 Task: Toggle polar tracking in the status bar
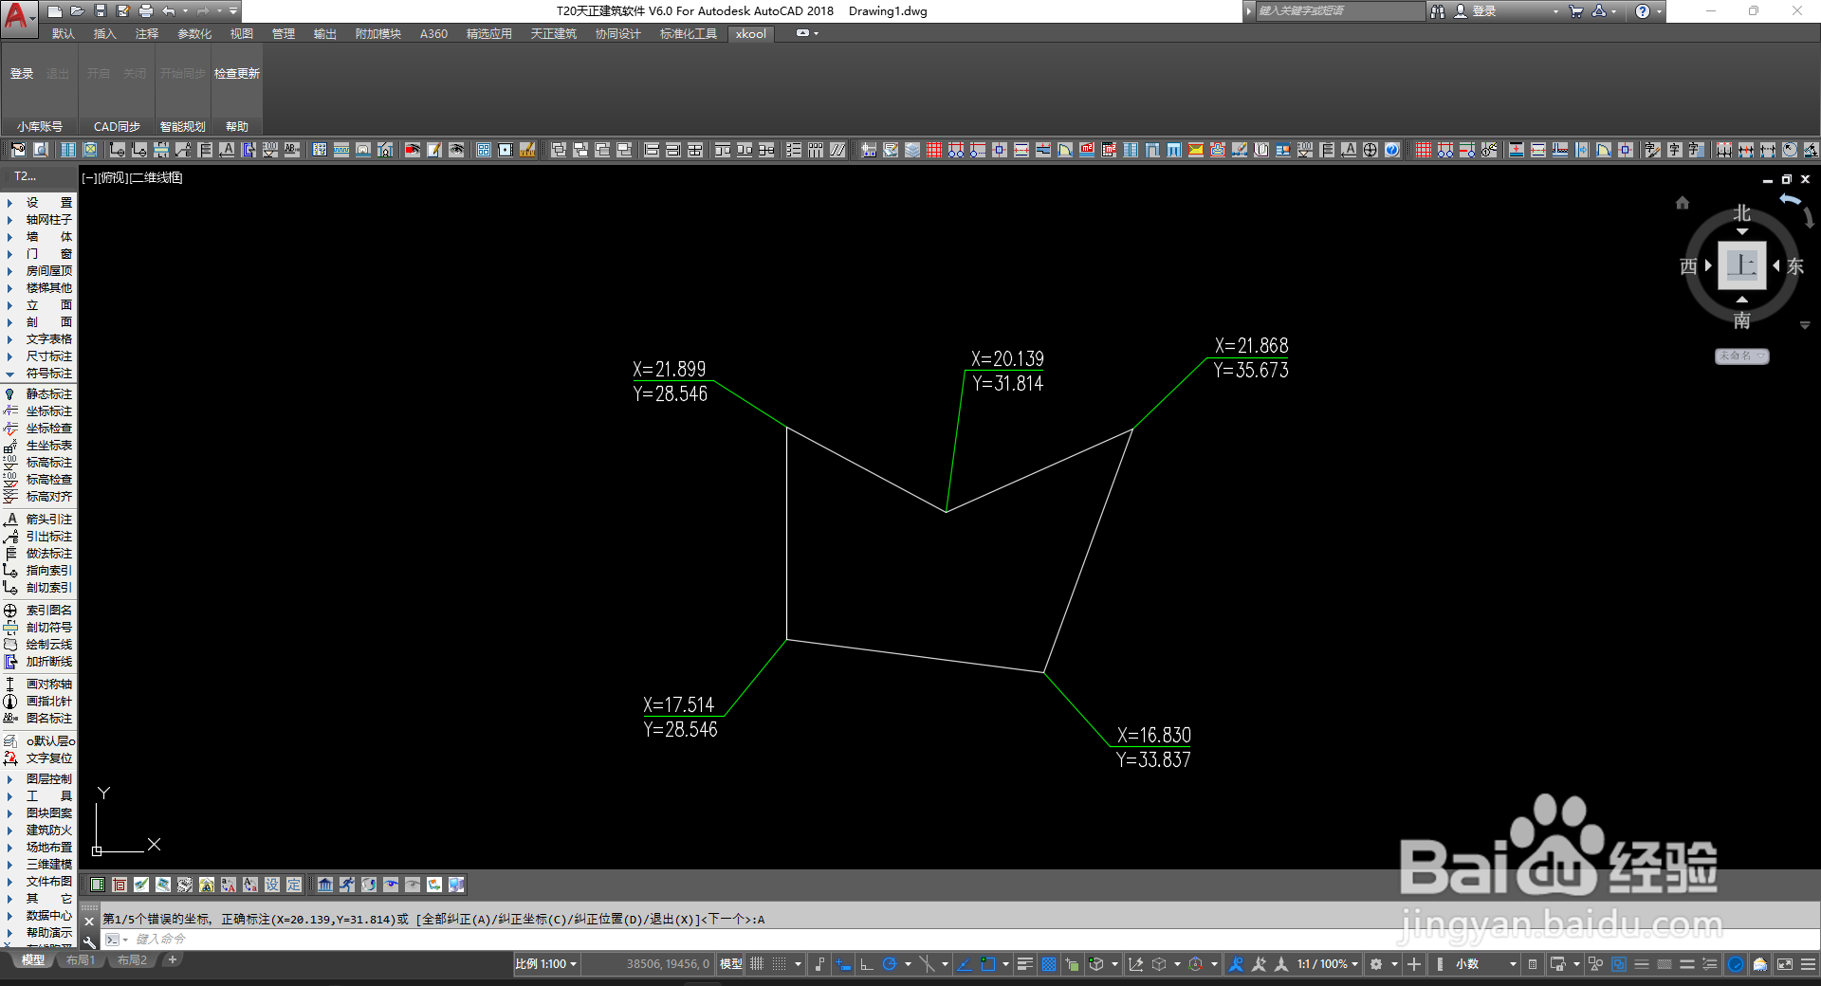click(x=890, y=964)
